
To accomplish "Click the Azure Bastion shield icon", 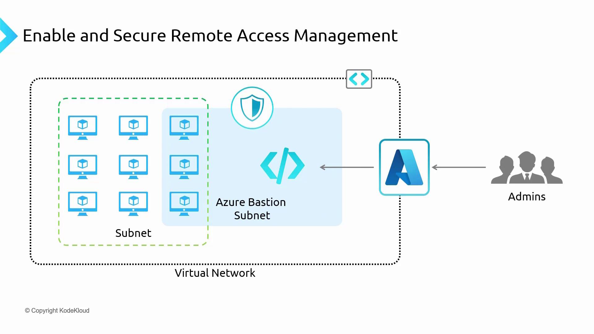I will 252,108.
